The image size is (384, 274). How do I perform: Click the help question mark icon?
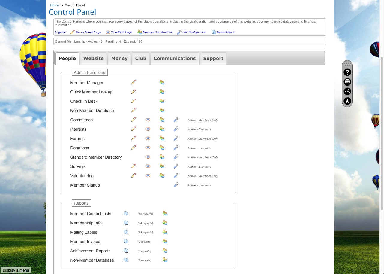click(347, 72)
